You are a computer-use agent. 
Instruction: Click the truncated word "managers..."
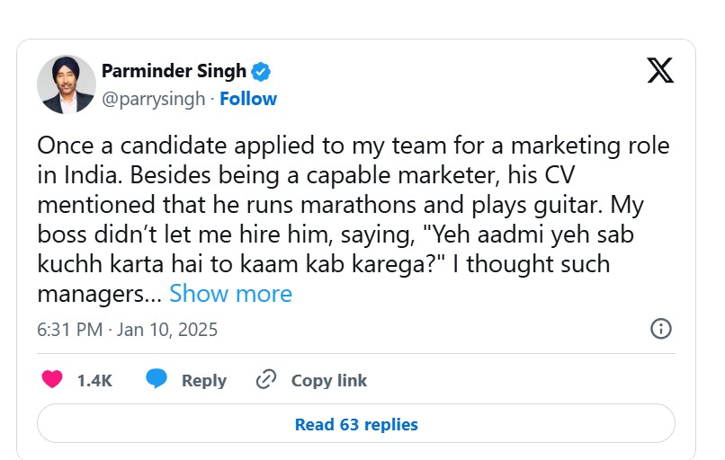(99, 294)
